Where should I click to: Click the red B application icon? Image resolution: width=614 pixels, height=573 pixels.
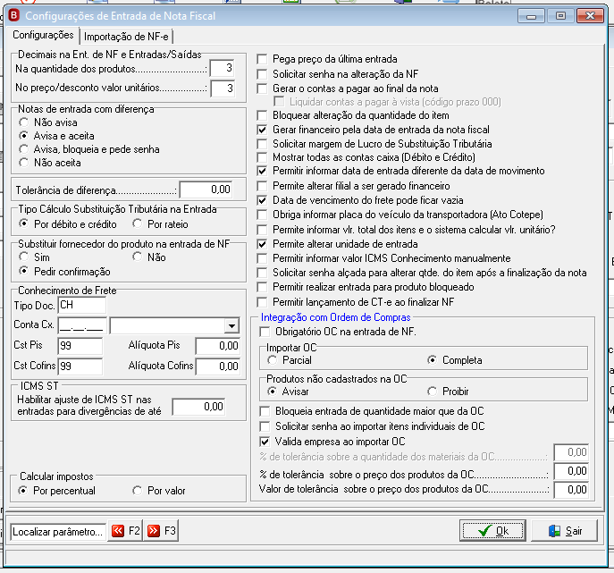14,16
